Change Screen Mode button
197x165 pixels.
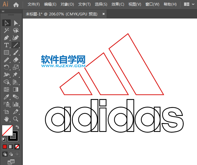11,162
